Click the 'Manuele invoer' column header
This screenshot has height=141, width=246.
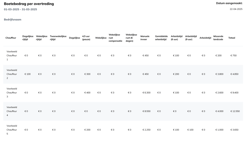[x=145, y=38]
